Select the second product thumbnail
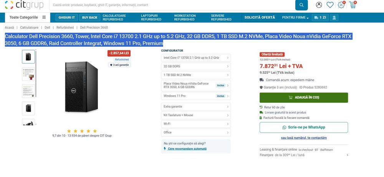 pos(28,74)
